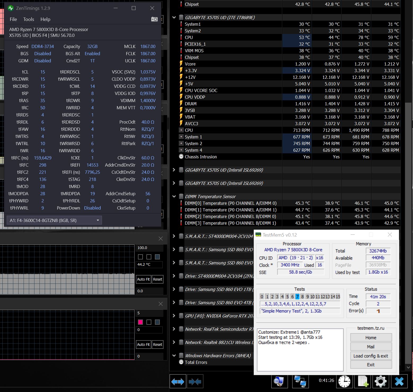Click the thermometer icon beside VRM MOS
The height and width of the screenshot is (392, 413).
tap(181, 51)
